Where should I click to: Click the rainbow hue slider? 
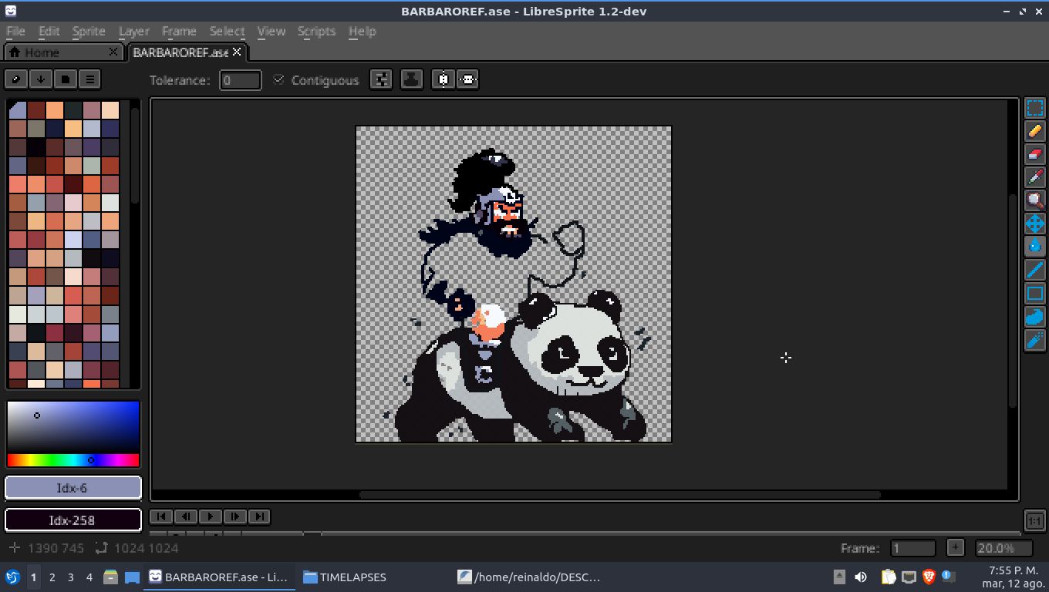[73, 460]
